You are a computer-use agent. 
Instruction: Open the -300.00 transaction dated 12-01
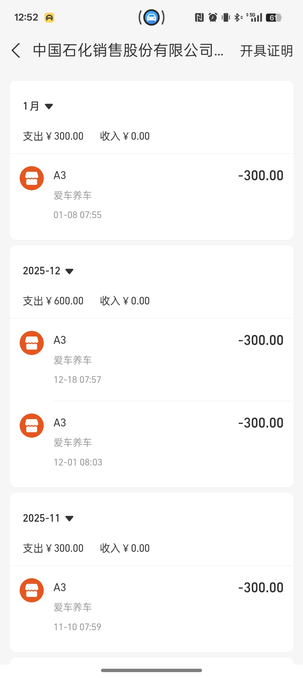pos(168,441)
